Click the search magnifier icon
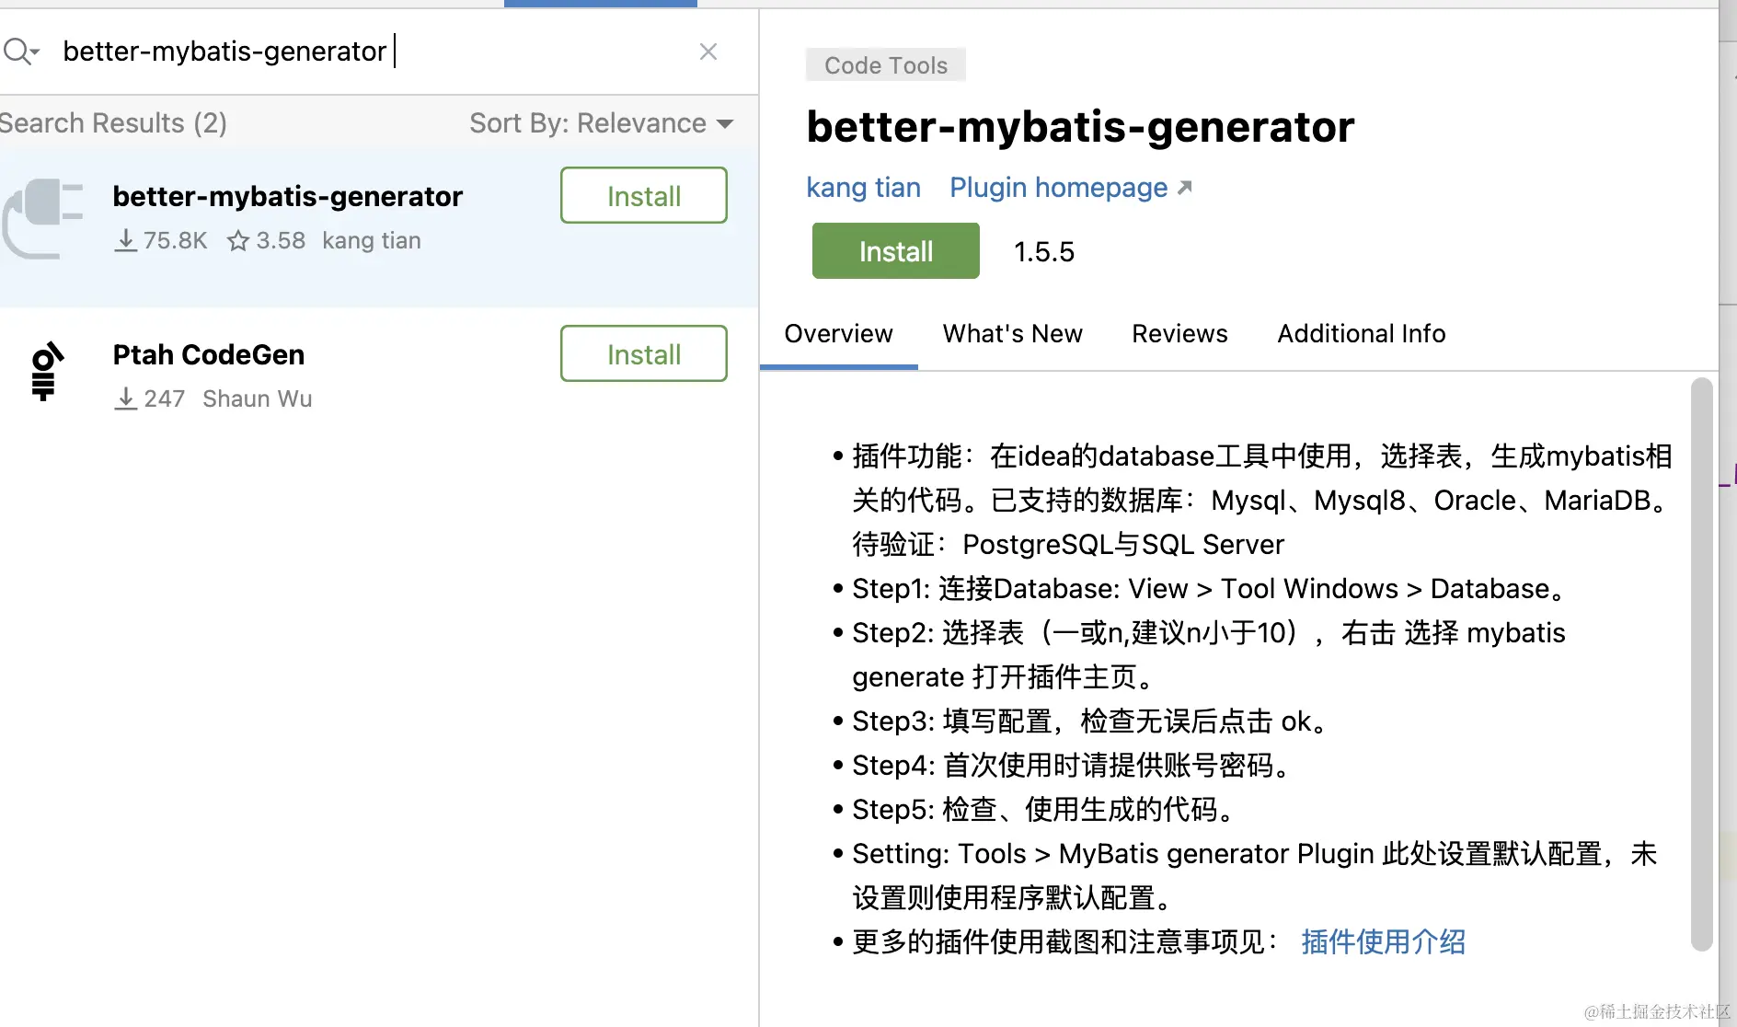This screenshot has width=1737, height=1027. [x=16, y=51]
